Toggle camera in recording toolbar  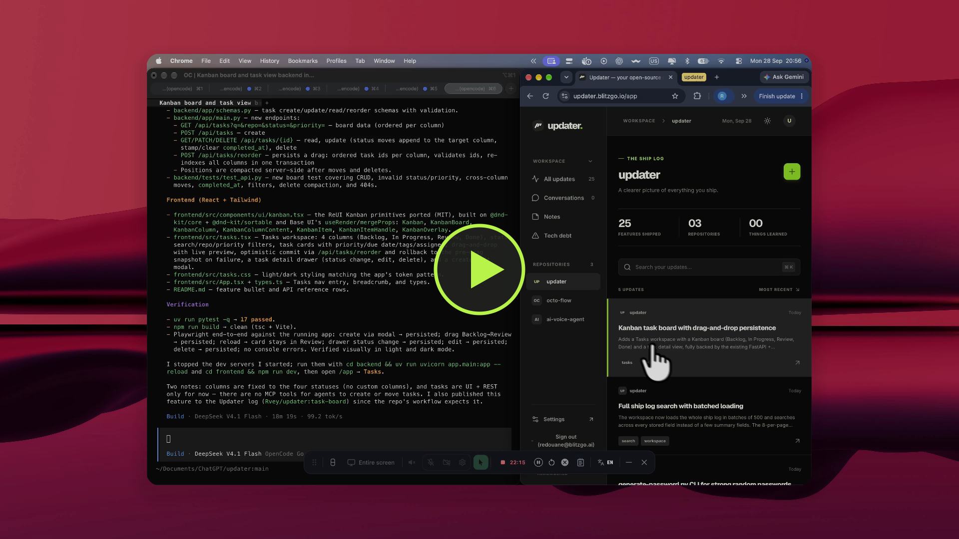447,463
